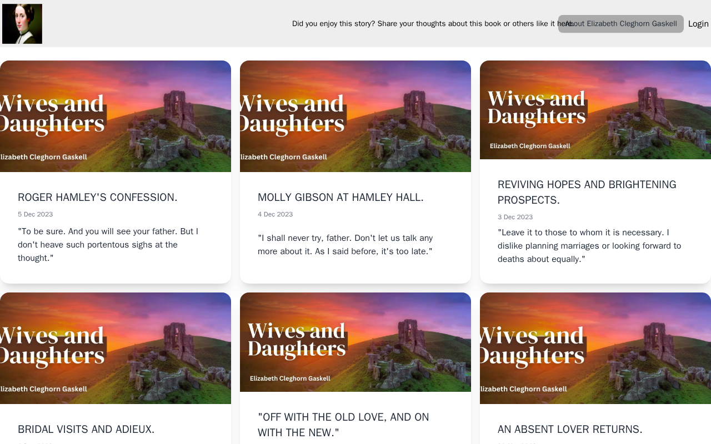Image resolution: width=711 pixels, height=444 pixels.
Task: Select MOLLY GIBSON AT HAMLEY HALL title
Action: 341,197
